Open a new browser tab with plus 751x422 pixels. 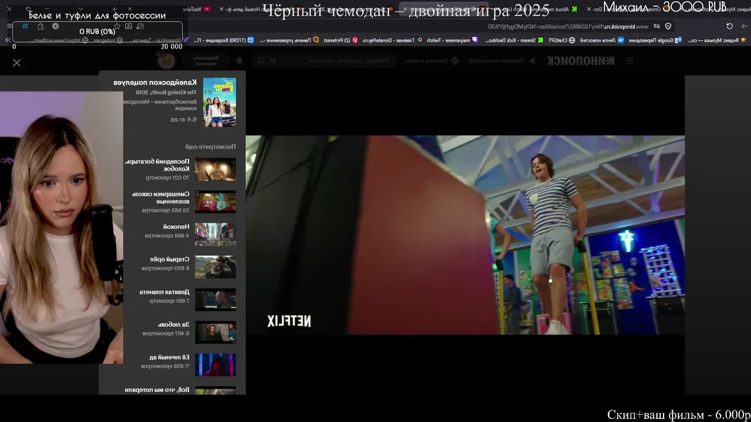[x=114, y=9]
